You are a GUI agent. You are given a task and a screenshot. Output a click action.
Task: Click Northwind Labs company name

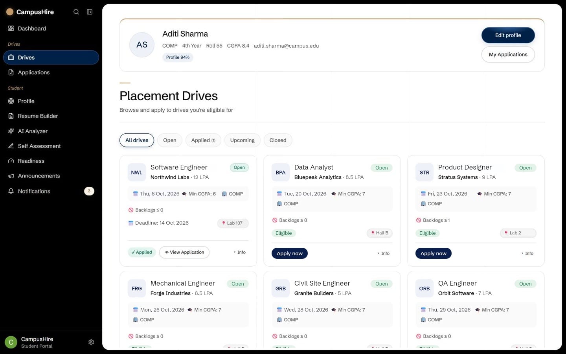[x=170, y=177]
